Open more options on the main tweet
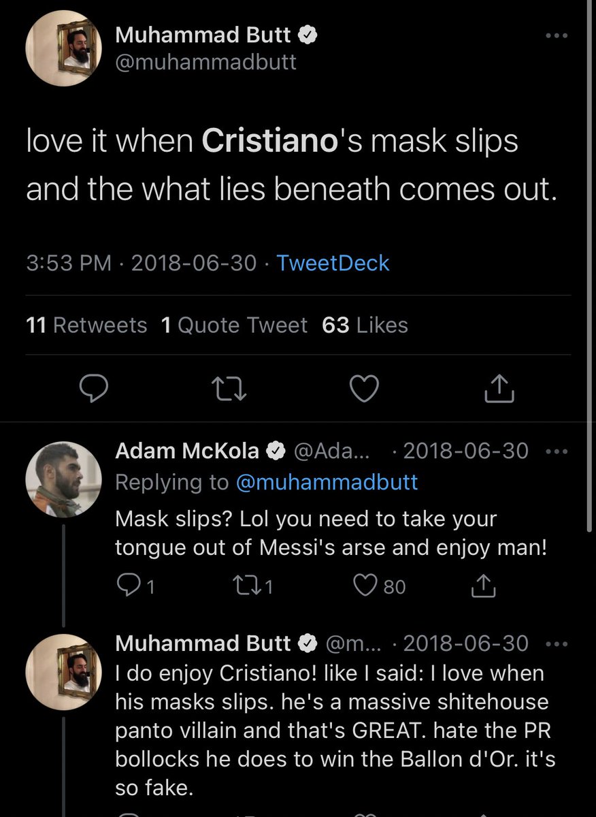 click(557, 35)
